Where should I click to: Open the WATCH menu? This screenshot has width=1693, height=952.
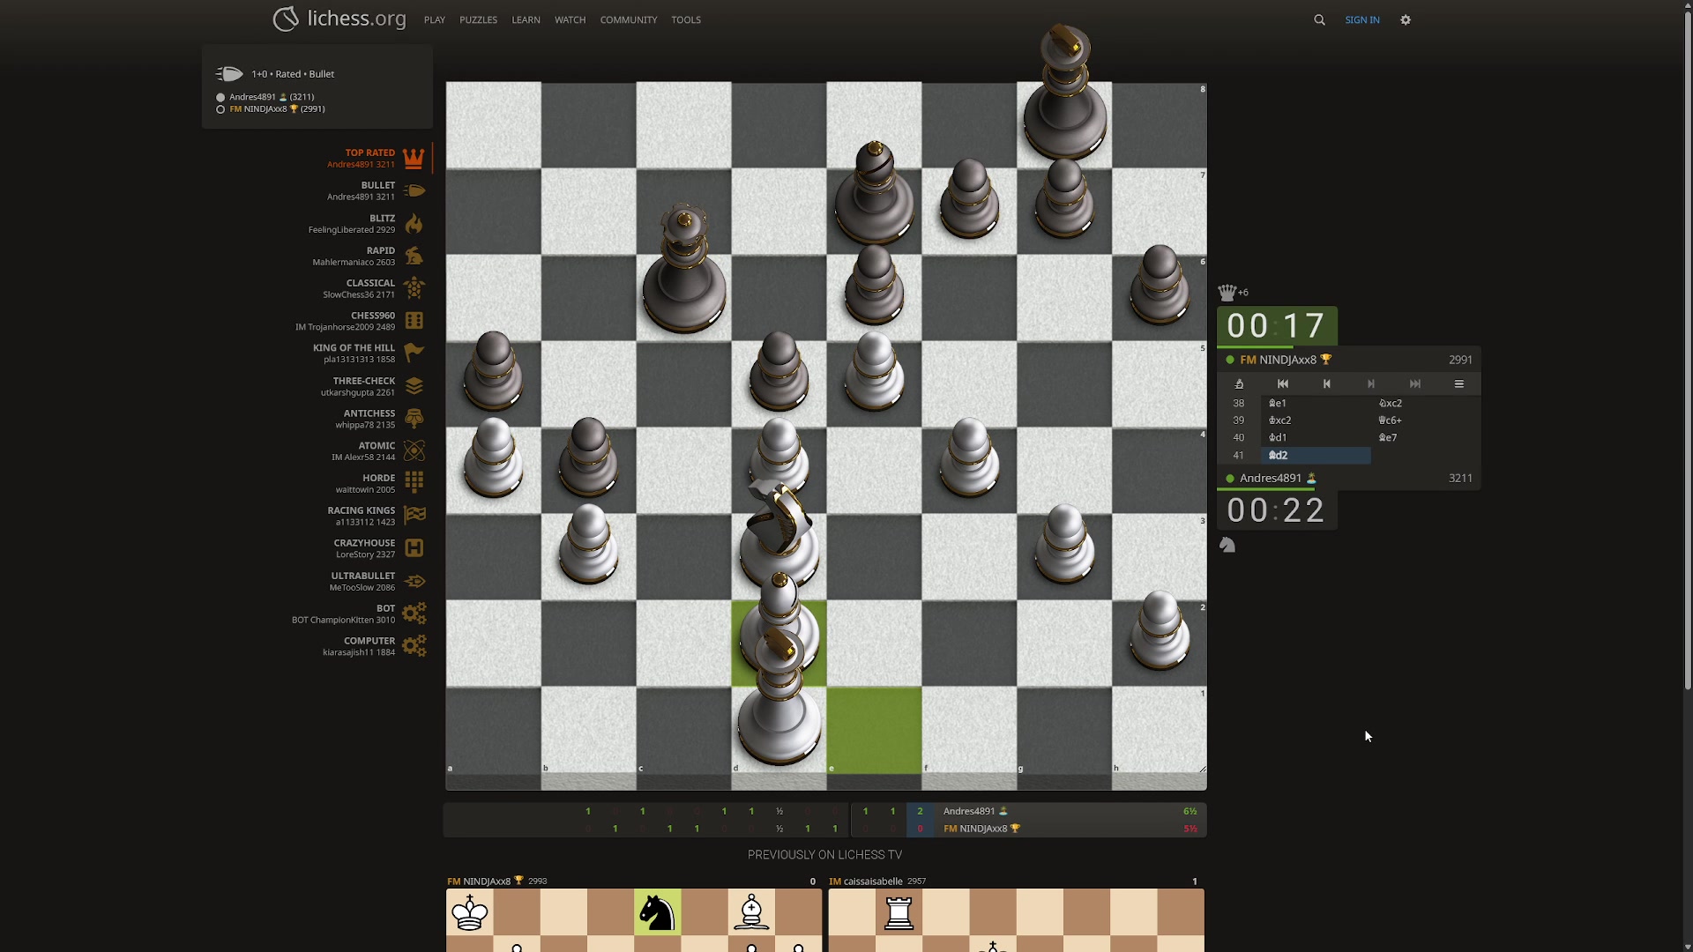pyautogui.click(x=570, y=20)
